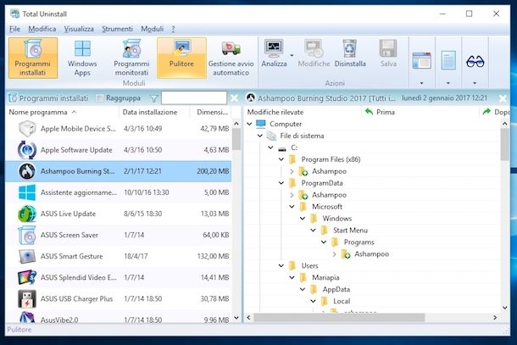Click the Modifiche action icon
Image resolution: width=517 pixels, height=345 pixels.
click(x=314, y=49)
